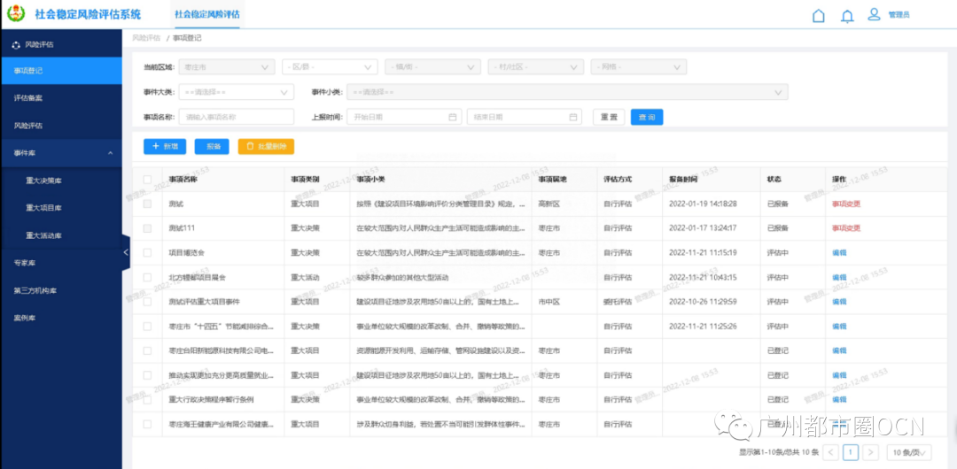Image resolution: width=957 pixels, height=469 pixels.
Task: Open the 管理员 user avatar icon
Action: 874,14
